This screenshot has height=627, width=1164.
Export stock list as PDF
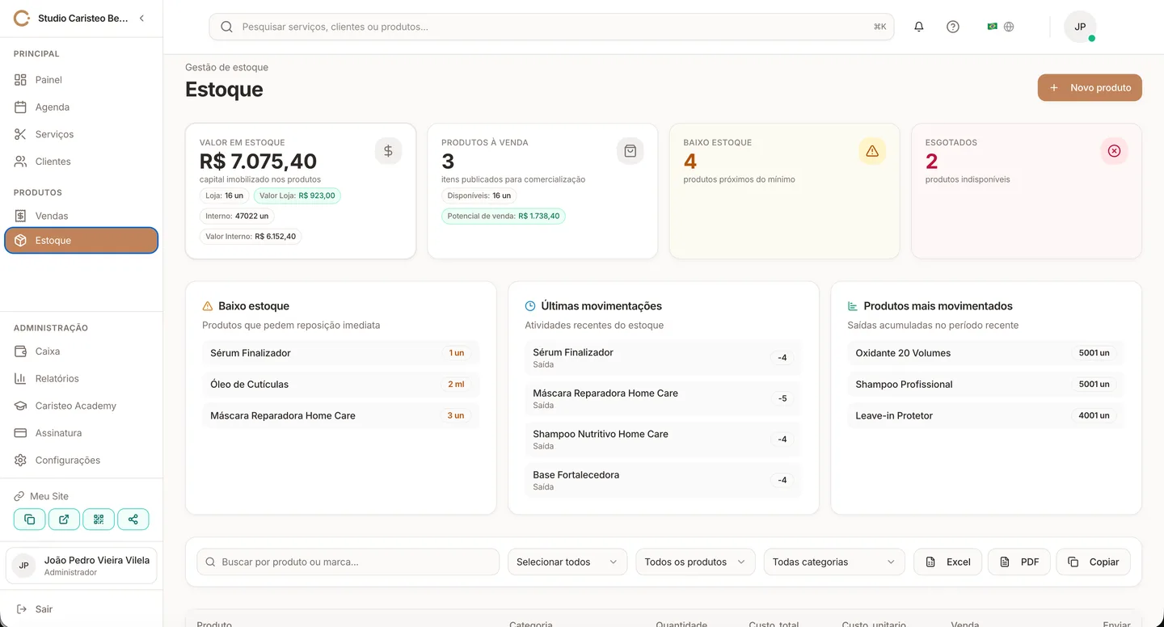pyautogui.click(x=1019, y=562)
